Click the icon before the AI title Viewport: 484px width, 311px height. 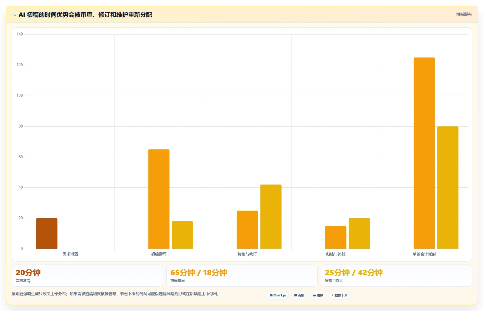(14, 15)
